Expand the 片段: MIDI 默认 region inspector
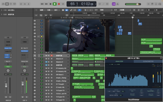The height and width of the screenshot is (102, 163). [x=2, y=10]
